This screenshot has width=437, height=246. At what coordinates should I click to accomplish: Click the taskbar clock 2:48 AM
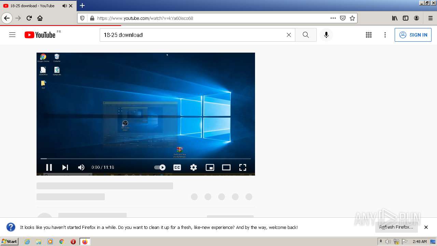420,242
